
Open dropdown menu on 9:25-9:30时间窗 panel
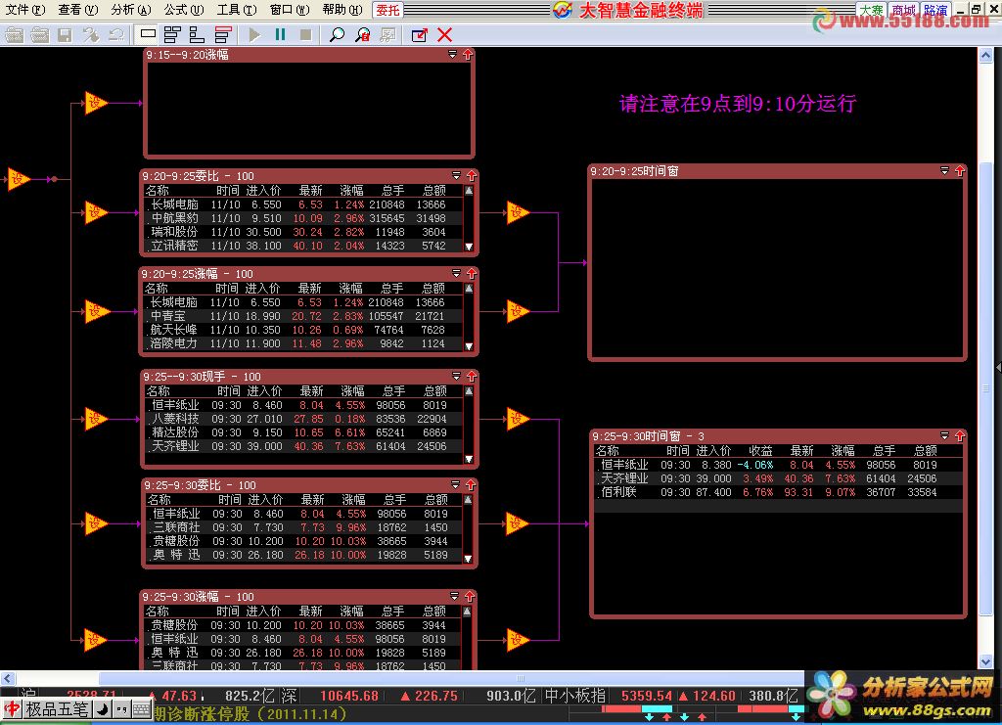pyautogui.click(x=944, y=435)
